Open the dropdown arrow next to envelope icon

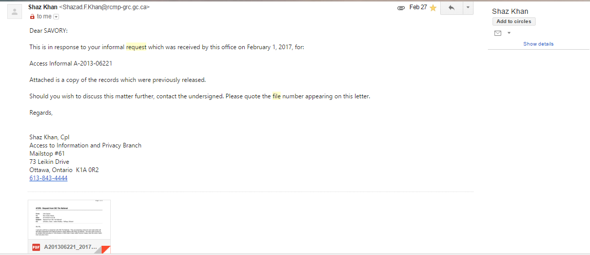509,33
